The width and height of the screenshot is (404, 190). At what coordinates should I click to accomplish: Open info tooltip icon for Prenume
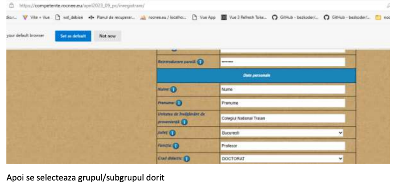(179, 103)
